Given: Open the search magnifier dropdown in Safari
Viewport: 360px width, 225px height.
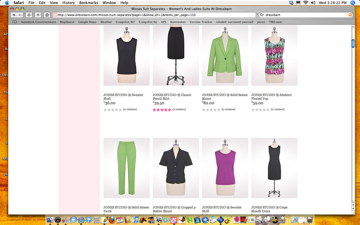Looking at the screenshot, I should [x=262, y=15].
